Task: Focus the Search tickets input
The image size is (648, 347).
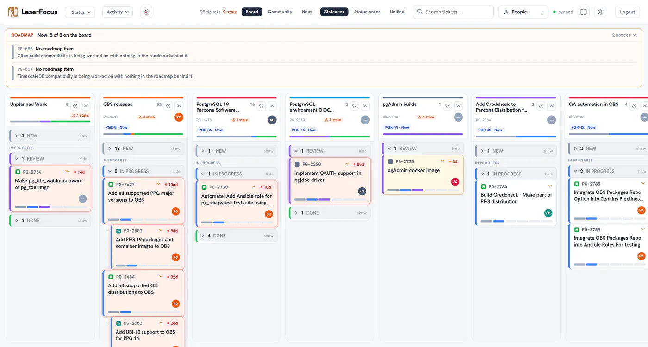Action: coord(453,12)
